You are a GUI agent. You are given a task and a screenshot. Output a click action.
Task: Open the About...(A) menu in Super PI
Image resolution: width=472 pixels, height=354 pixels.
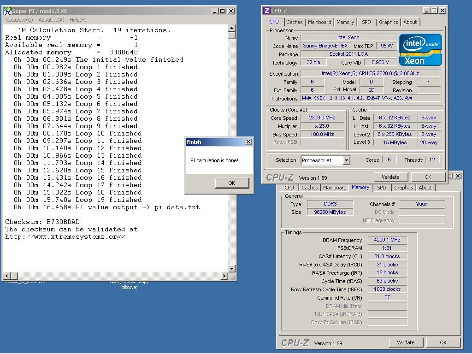(51, 20)
